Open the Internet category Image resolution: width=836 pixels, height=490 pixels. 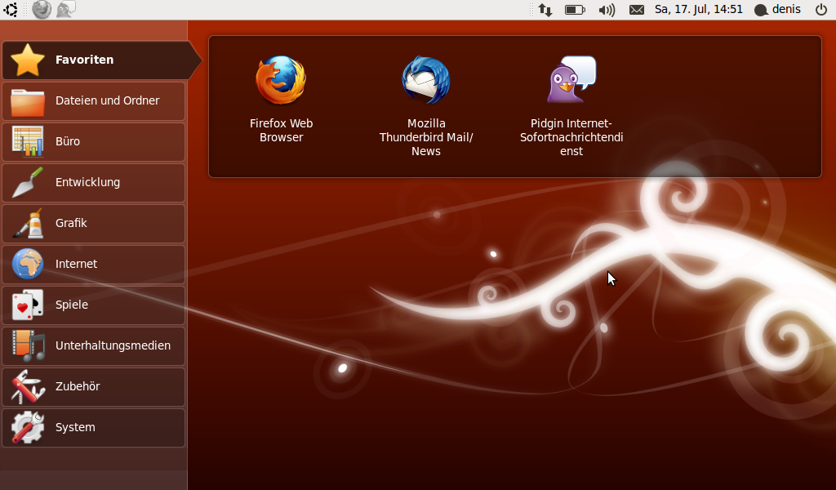(94, 264)
